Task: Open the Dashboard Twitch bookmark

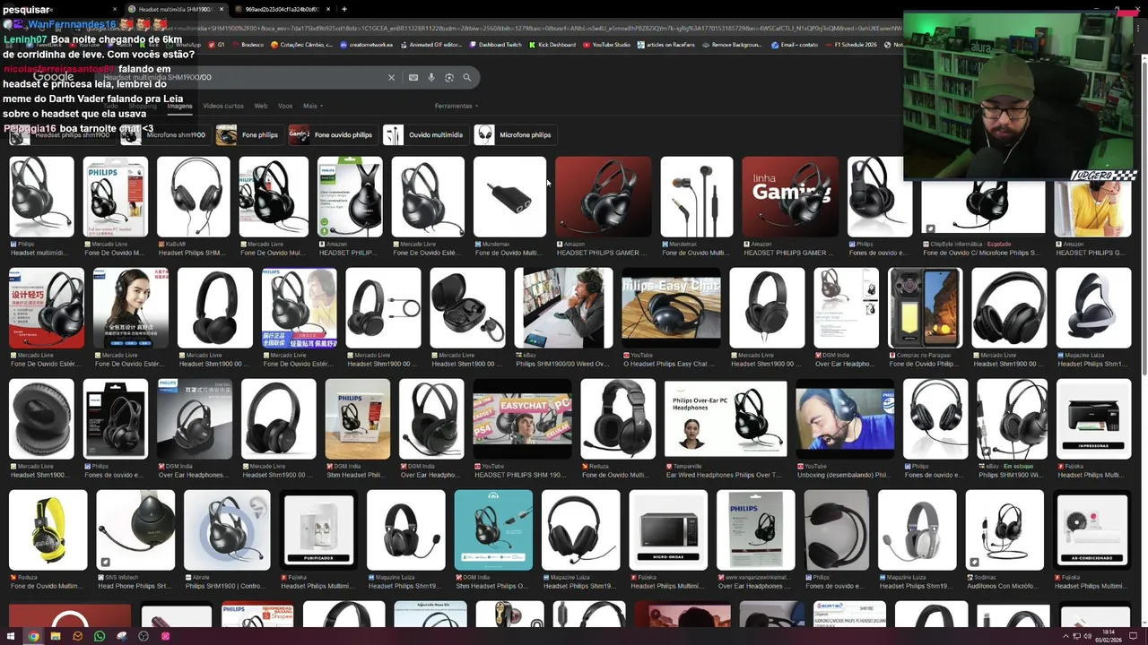Action: coord(496,45)
